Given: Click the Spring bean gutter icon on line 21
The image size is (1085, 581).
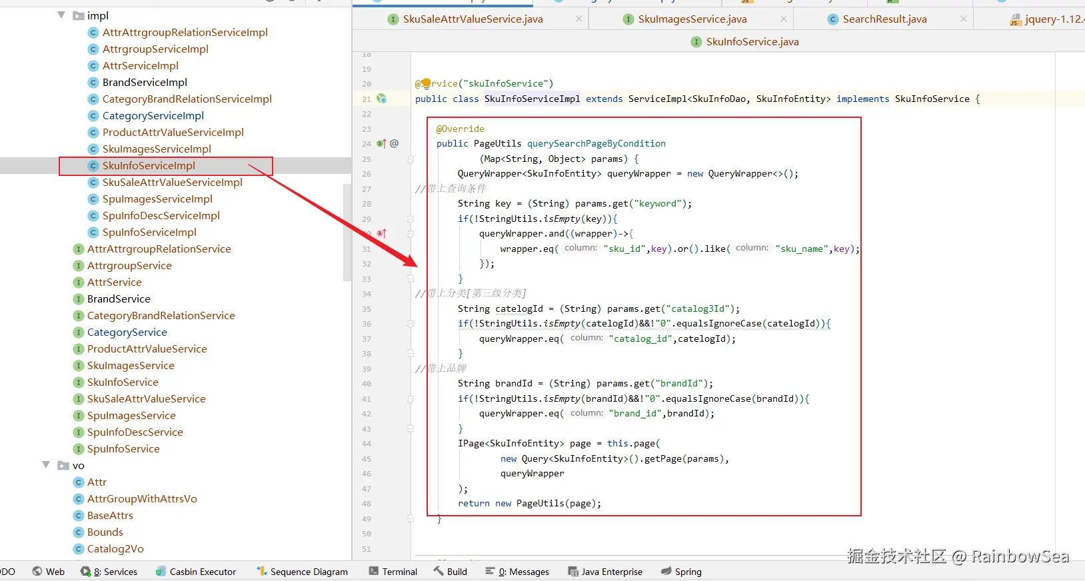Looking at the screenshot, I should pos(381,99).
